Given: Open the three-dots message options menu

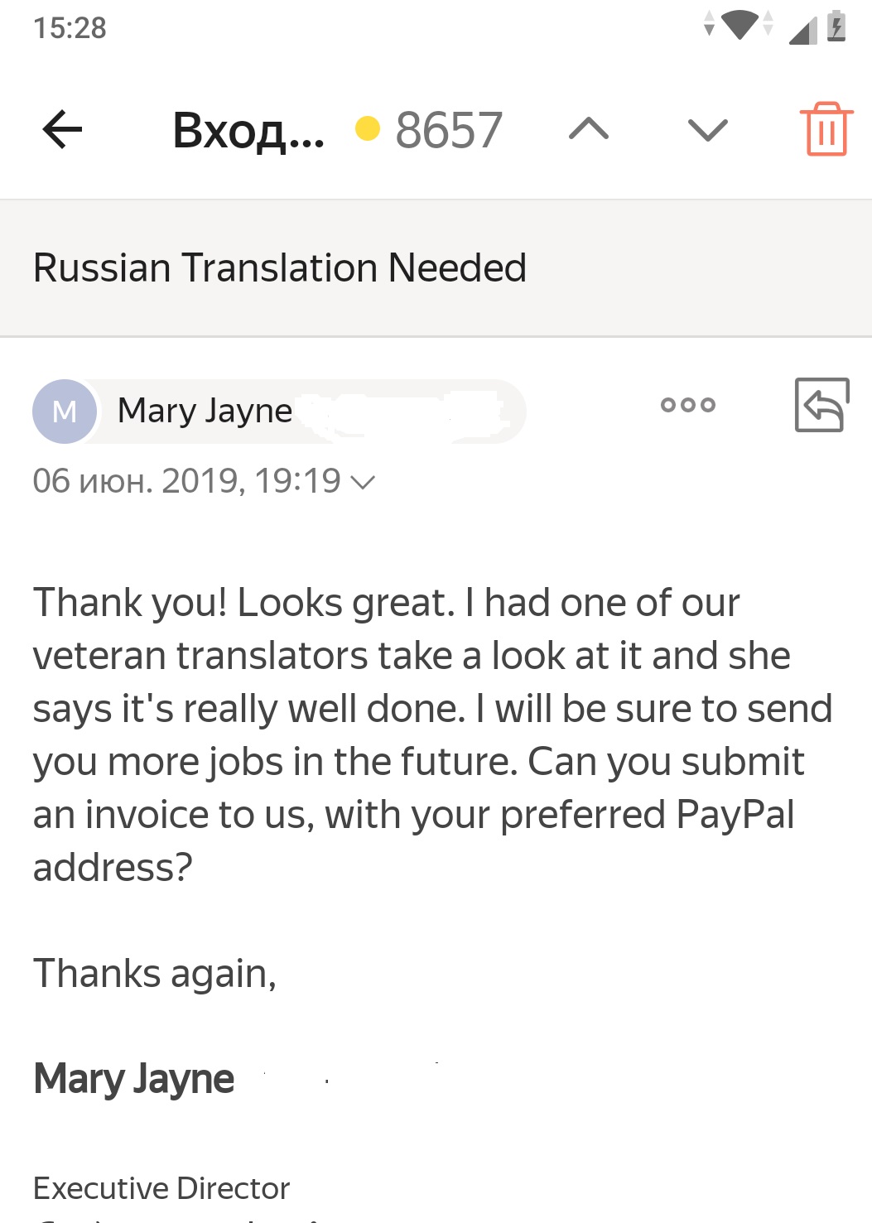Looking at the screenshot, I should pyautogui.click(x=687, y=405).
